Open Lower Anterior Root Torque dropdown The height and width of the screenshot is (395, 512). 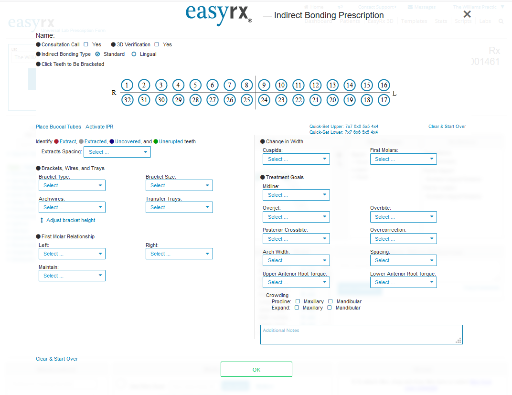[404, 282]
